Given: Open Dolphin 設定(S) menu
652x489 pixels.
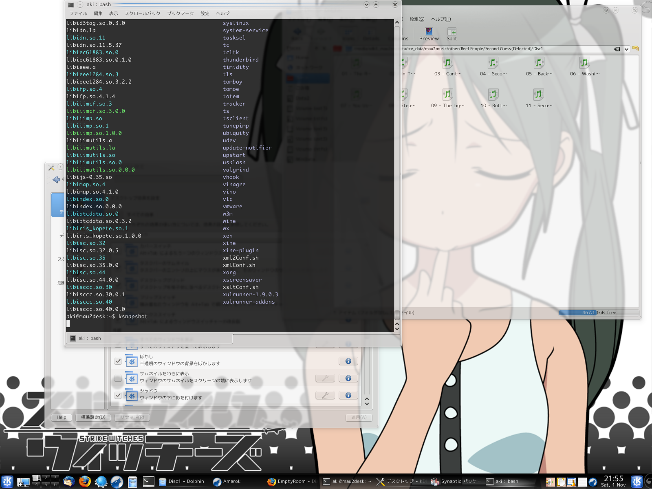Looking at the screenshot, I should click(x=417, y=19).
